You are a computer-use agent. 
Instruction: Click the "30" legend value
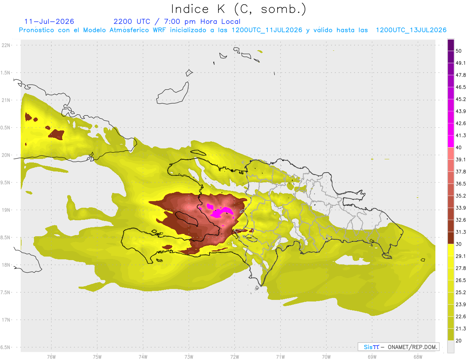(459, 244)
